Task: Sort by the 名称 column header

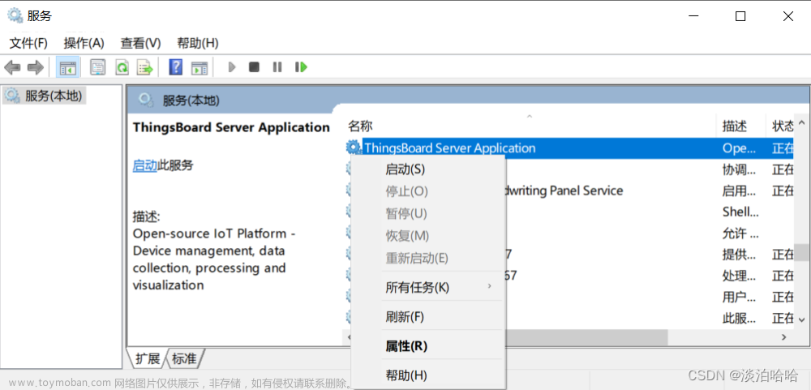Action: point(531,126)
